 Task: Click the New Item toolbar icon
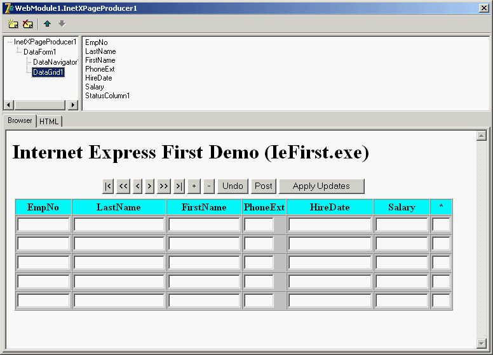[x=13, y=24]
